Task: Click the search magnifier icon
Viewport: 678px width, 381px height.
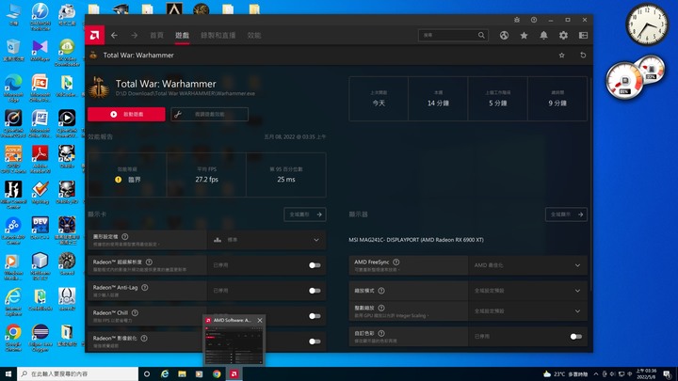Action: (x=481, y=36)
